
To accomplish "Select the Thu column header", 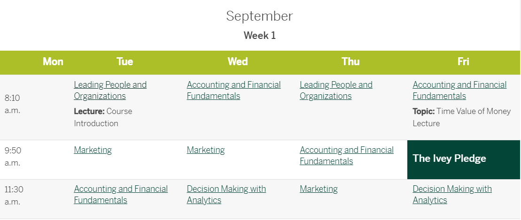I will coord(350,62).
